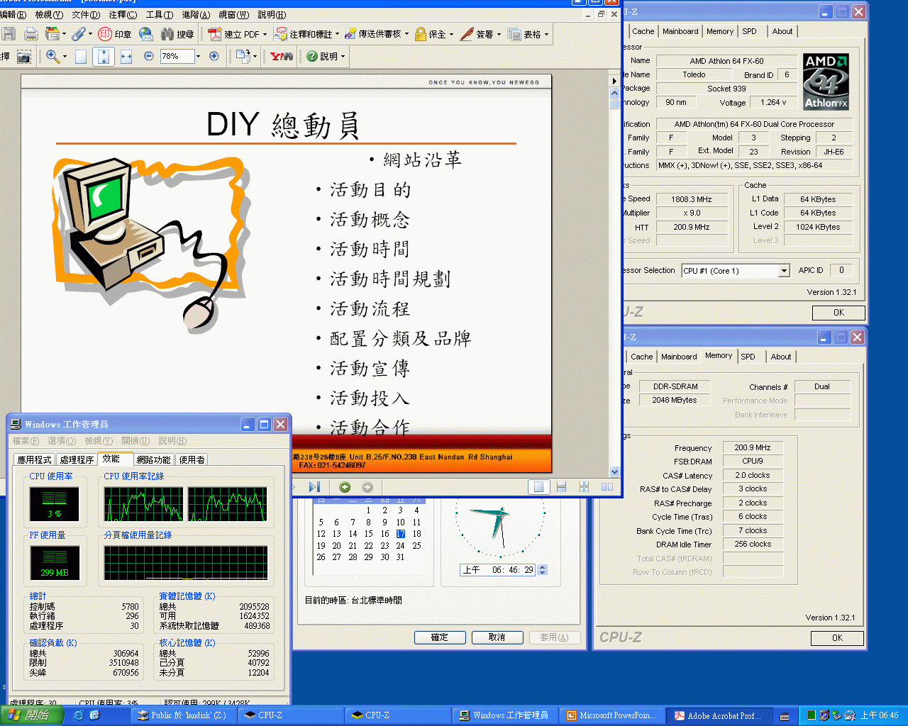Open the 視窗 menu in Acrobat
908x726 pixels.
(233, 14)
